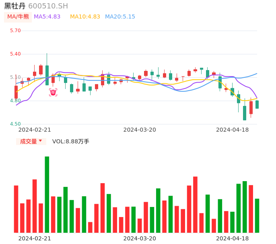
Task: Click the VOL:8.88万手 volume readout
Action: tap(71, 141)
